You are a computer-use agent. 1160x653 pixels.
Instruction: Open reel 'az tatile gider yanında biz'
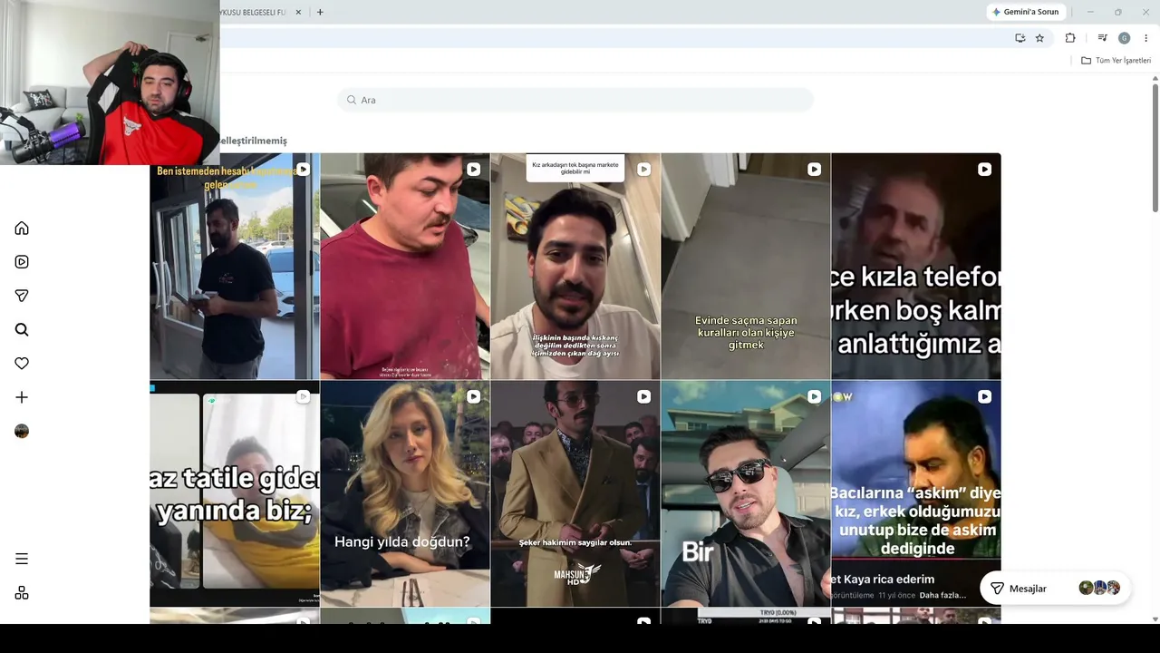235,493
